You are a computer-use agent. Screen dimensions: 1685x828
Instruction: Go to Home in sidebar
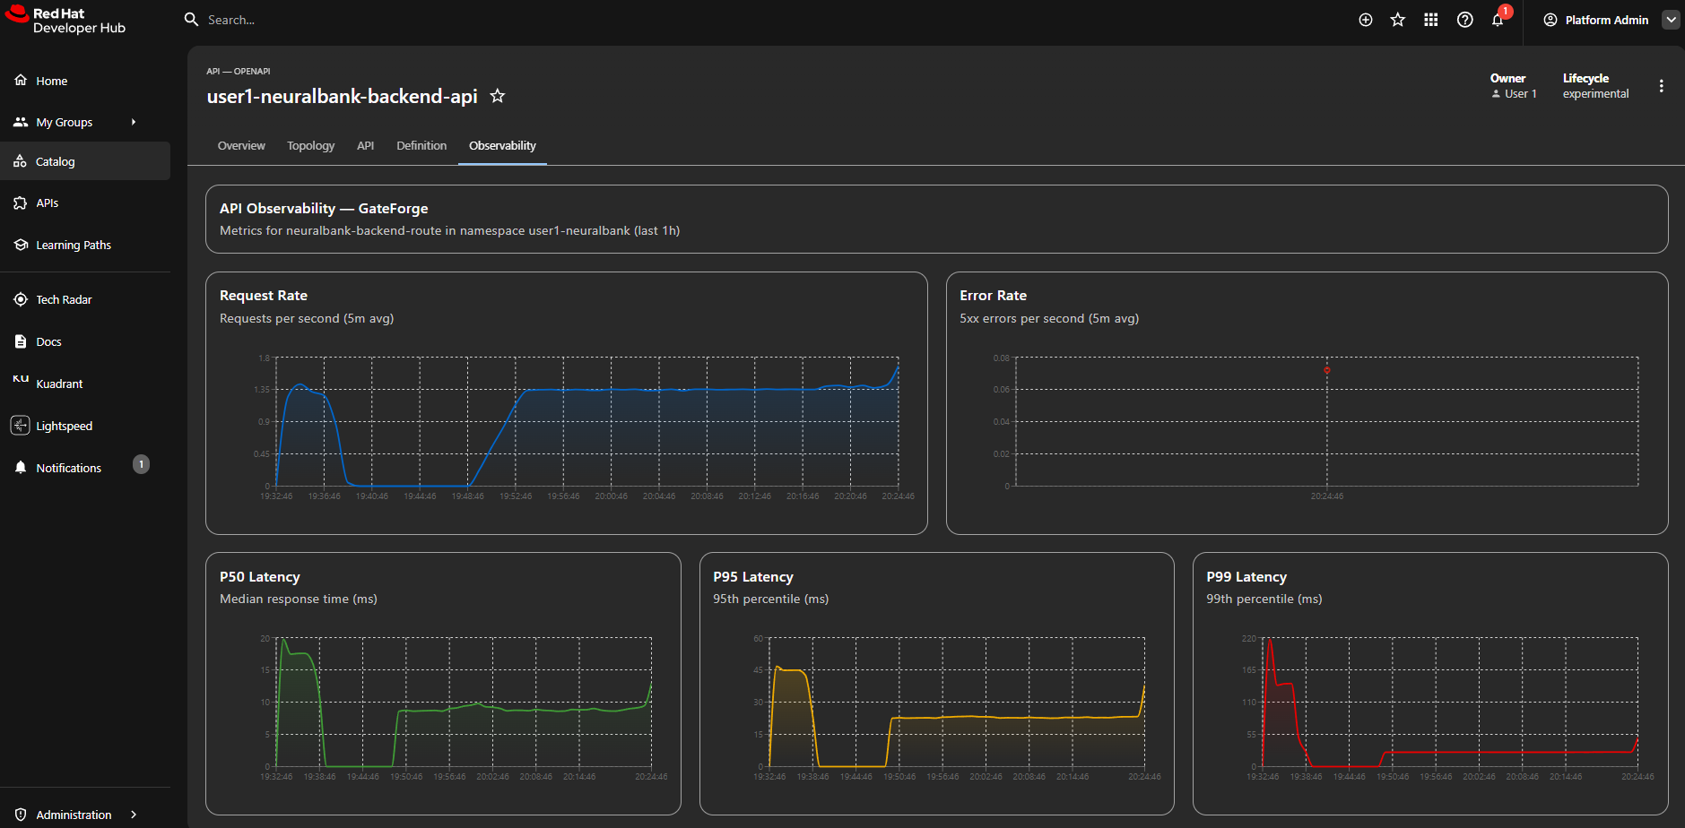coord(85,81)
